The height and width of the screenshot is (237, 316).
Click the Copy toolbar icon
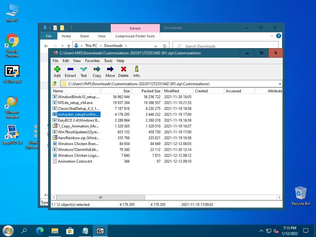point(97,72)
